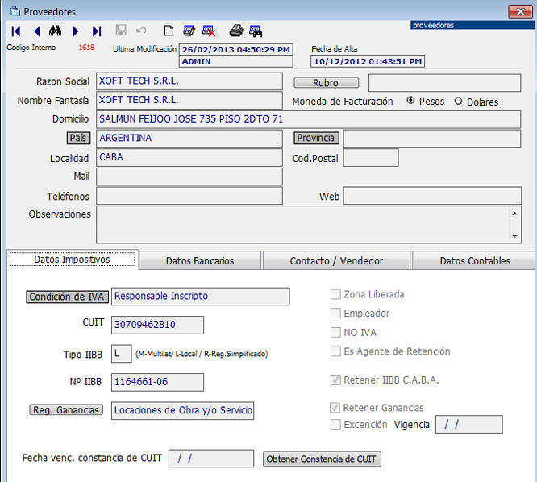This screenshot has width=537, height=482.
Task: Select Dolares billing currency
Action: click(459, 102)
